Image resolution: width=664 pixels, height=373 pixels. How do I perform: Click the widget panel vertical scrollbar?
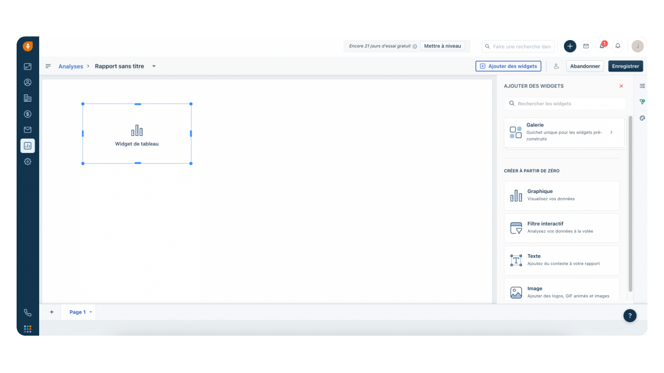coord(630,204)
